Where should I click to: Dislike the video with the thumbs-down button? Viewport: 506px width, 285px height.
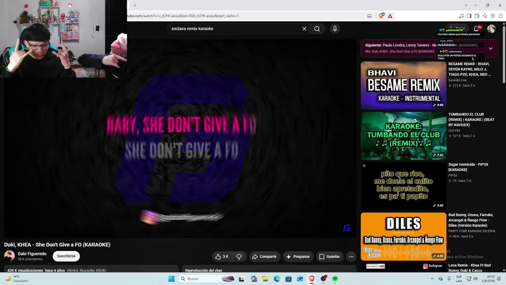239,256
